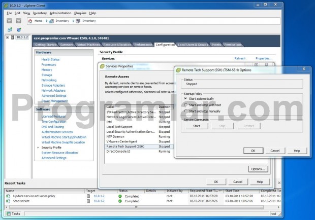Click Help in the Services Properties dialog

(x=260, y=182)
